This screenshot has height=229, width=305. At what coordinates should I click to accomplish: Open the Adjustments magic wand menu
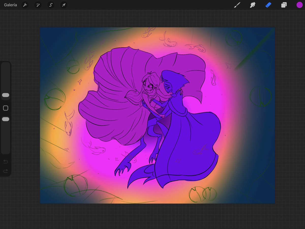[x=38, y=5]
